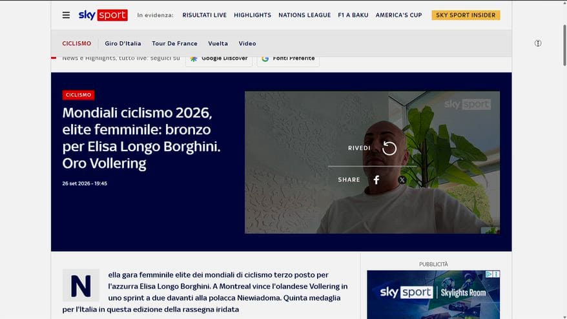The height and width of the screenshot is (319, 567).
Task: Select the Video tab
Action: (247, 43)
